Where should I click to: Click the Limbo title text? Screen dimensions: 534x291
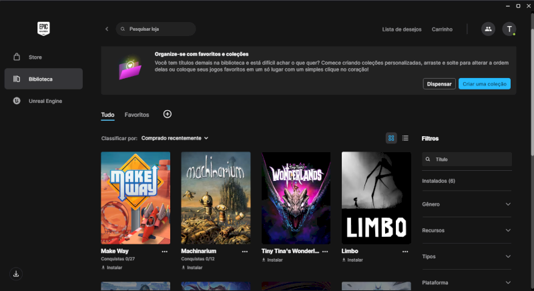pyautogui.click(x=350, y=251)
